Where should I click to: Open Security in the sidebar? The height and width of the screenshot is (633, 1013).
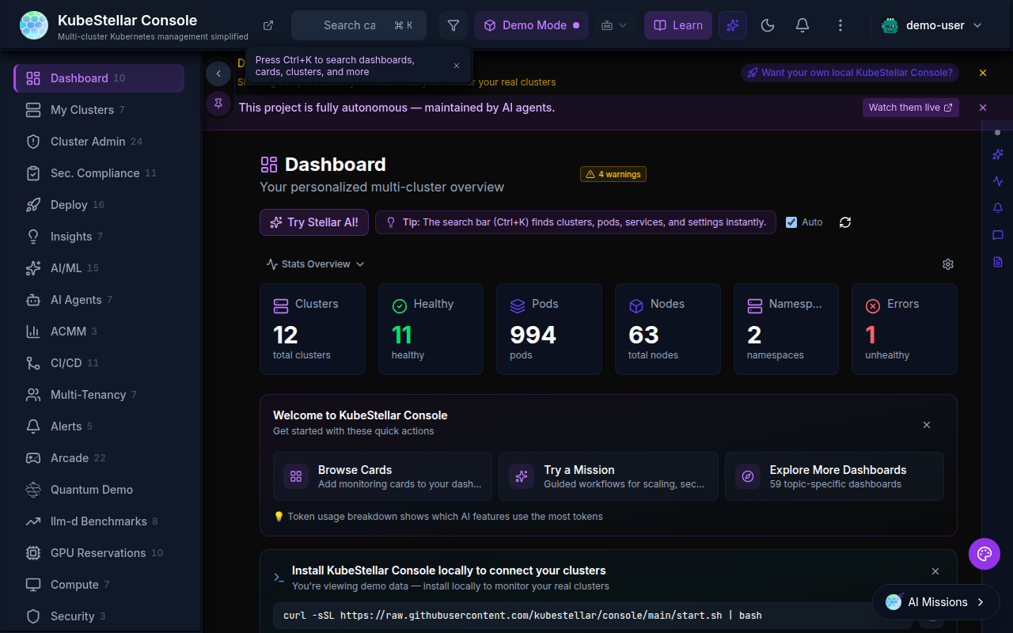[99, 616]
